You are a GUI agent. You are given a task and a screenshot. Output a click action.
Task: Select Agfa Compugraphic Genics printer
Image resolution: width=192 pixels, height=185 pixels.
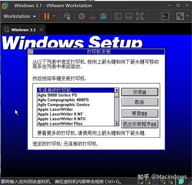[76, 105]
